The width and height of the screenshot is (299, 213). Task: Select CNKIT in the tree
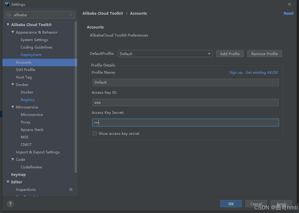[x=26, y=144]
